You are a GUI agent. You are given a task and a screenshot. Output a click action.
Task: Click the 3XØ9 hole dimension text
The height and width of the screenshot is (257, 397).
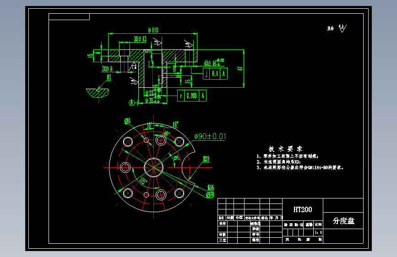pos(107,69)
